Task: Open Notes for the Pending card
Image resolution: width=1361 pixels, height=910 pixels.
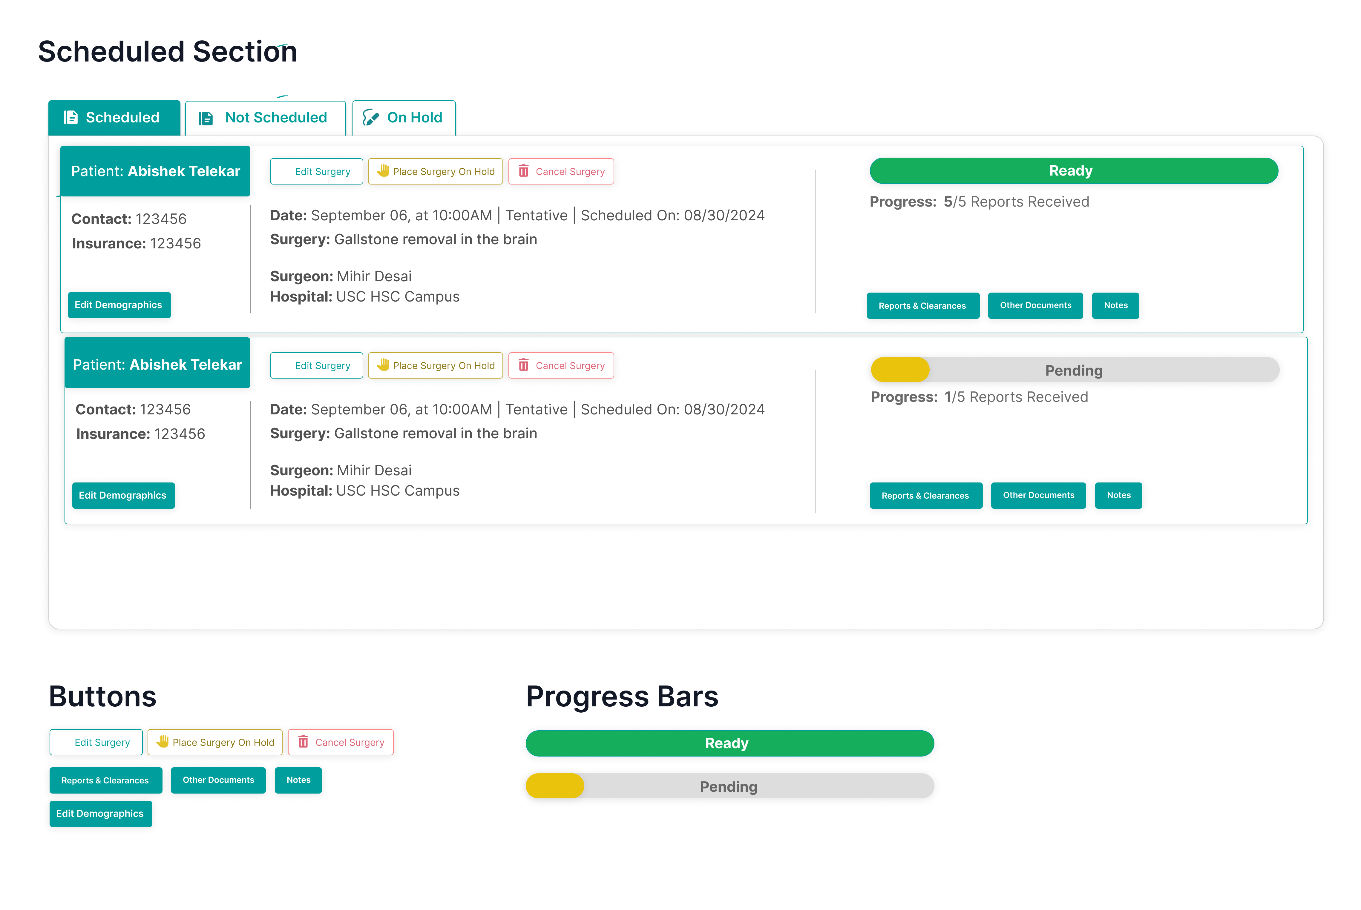Action: click(1119, 496)
